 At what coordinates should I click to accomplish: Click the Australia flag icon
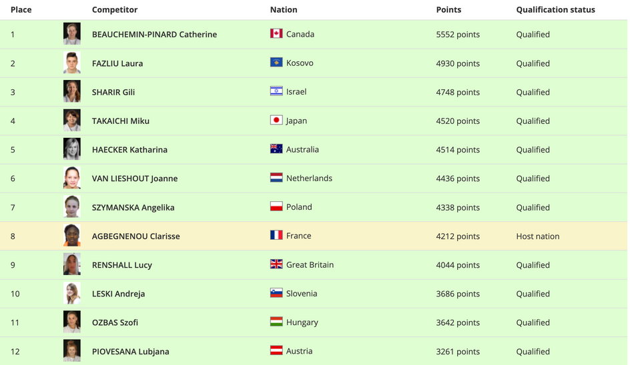pyautogui.click(x=276, y=149)
